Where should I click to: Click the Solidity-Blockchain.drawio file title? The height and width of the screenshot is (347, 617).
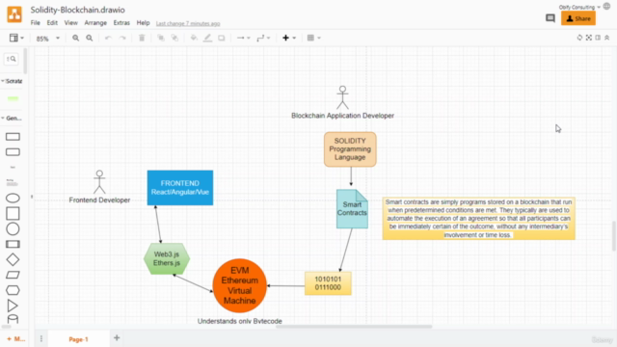[x=77, y=10]
